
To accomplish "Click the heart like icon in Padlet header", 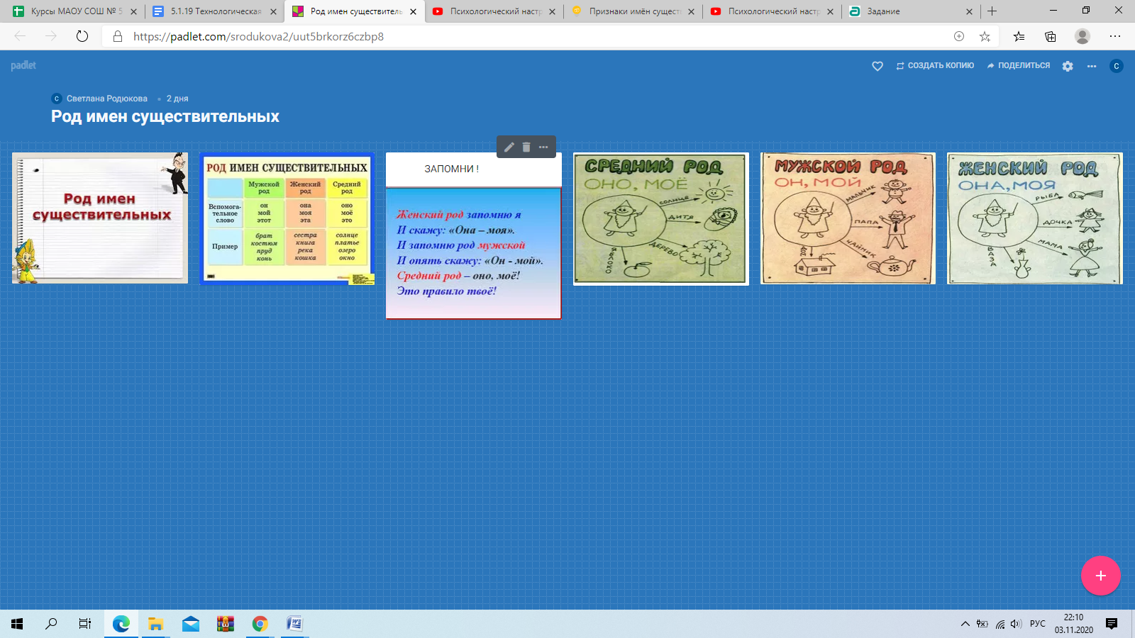I will tap(877, 66).
